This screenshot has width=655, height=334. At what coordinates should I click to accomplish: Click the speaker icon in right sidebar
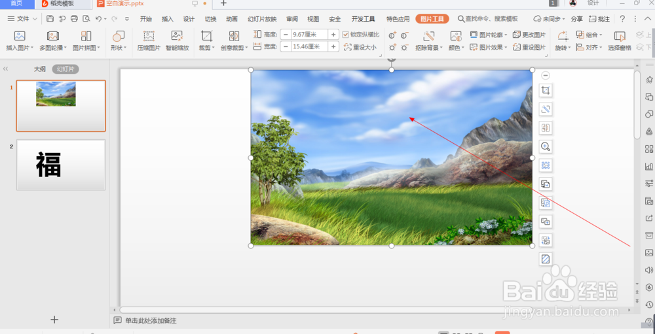(648, 270)
